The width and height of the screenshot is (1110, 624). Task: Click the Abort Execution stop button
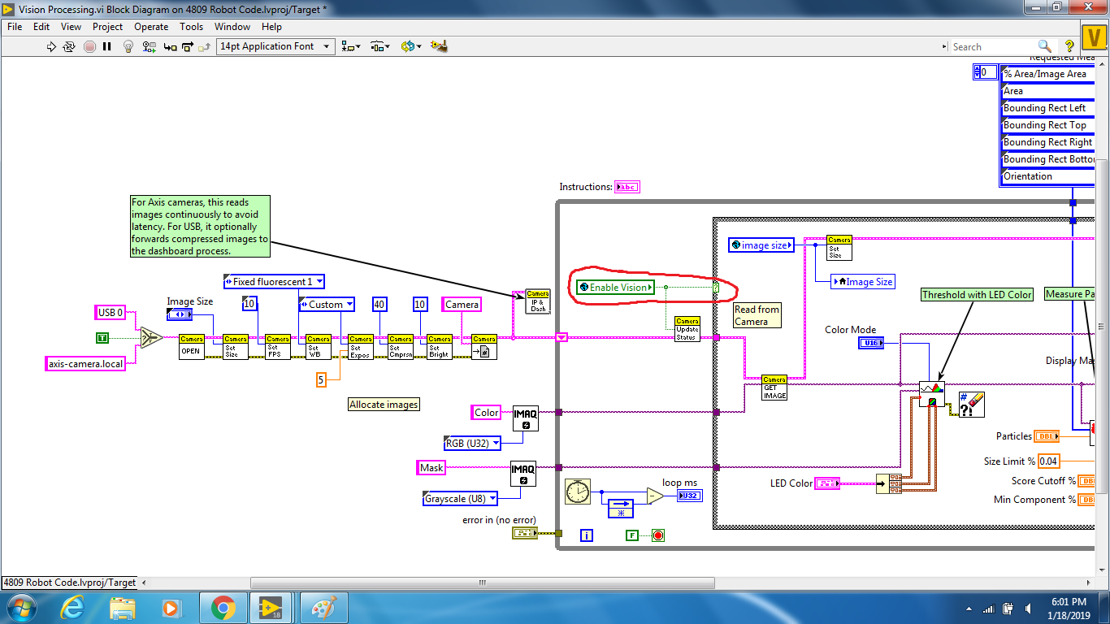[89, 46]
